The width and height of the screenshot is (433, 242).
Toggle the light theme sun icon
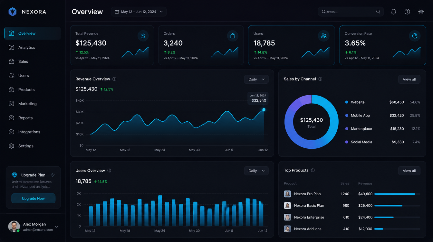click(421, 12)
